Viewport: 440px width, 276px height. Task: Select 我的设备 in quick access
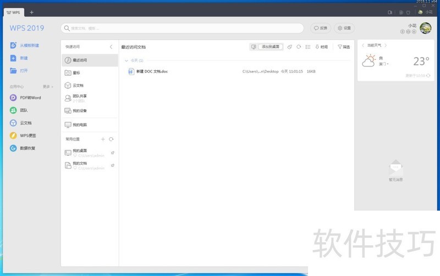pyautogui.click(x=90, y=111)
